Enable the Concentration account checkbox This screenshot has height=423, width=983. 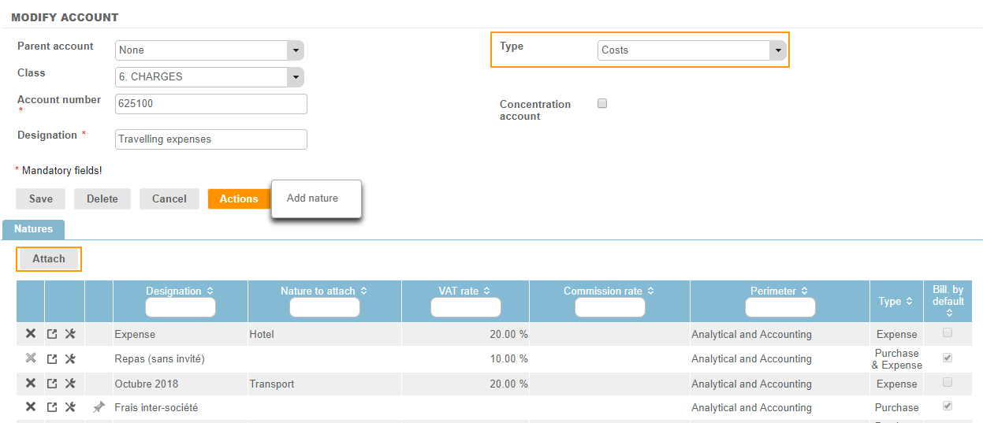pyautogui.click(x=602, y=103)
